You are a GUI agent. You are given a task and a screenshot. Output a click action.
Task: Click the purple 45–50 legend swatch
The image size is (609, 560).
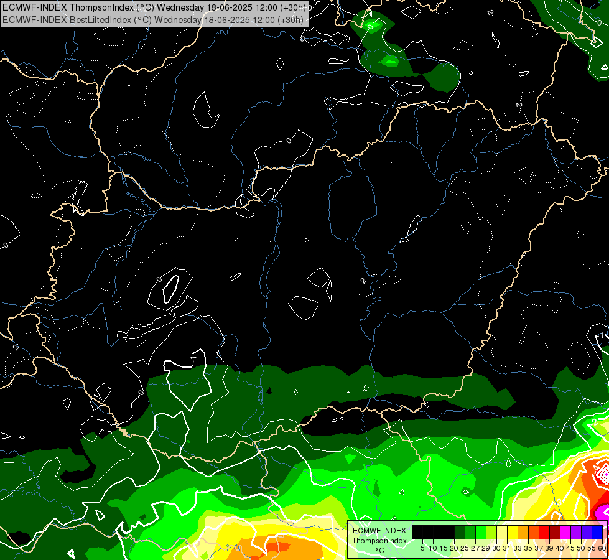point(576,533)
